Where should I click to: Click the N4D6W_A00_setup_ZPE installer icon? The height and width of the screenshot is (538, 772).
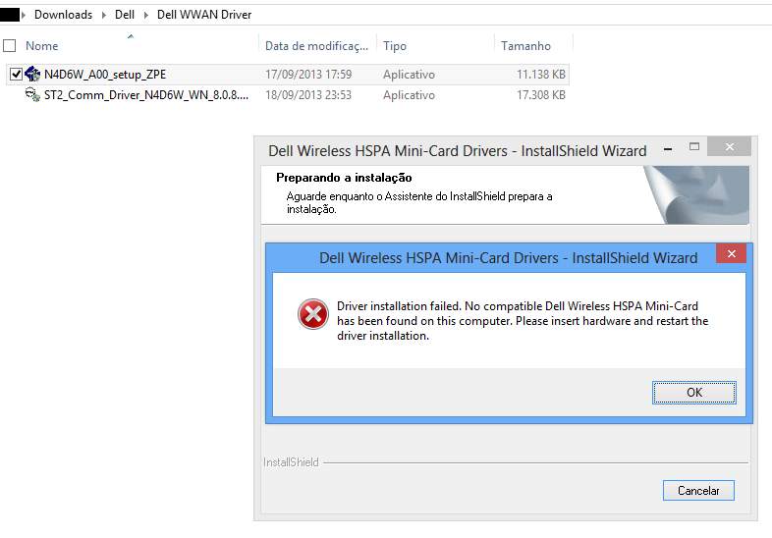(x=32, y=74)
